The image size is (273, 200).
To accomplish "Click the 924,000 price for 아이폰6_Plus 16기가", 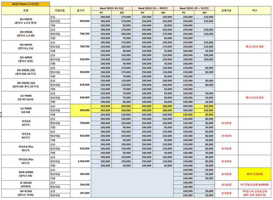I will tap(81, 148).
